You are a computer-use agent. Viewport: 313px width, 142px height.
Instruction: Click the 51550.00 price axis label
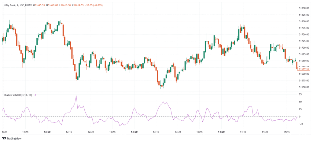[x=305, y=87]
